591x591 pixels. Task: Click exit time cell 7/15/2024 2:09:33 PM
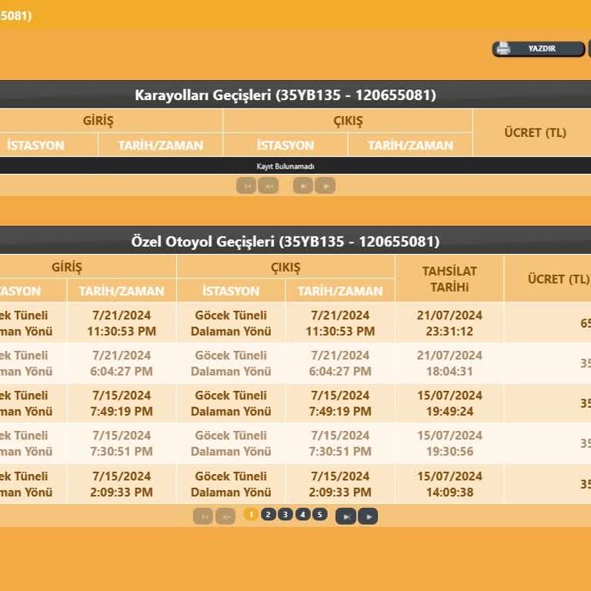coord(340,484)
